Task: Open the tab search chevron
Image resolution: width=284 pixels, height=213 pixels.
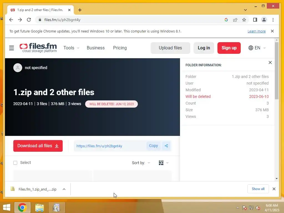Action: [x=245, y=10]
